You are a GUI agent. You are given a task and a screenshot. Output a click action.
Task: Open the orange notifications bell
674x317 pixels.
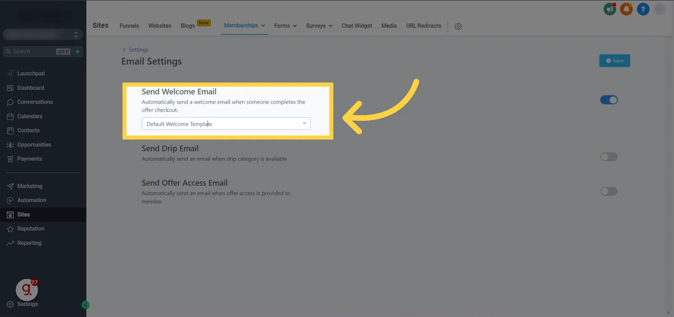pos(626,9)
